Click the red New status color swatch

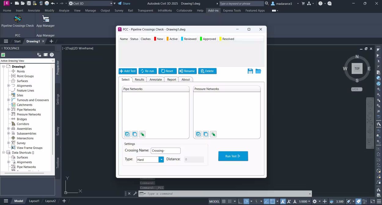(155, 39)
